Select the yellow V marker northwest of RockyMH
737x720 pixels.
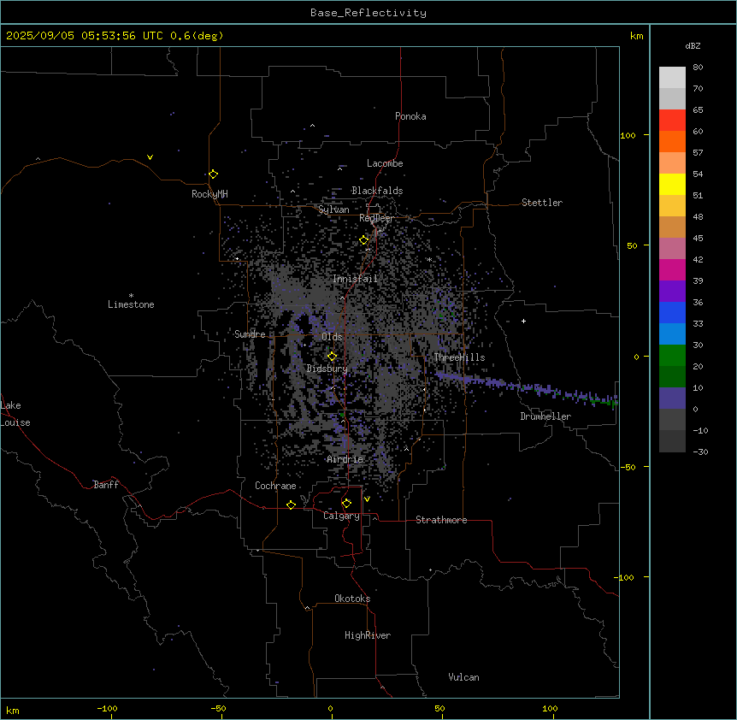click(150, 157)
